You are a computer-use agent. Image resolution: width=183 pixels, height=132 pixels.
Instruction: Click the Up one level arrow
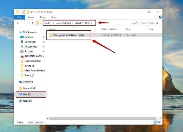pyautogui.click(x=33, y=23)
